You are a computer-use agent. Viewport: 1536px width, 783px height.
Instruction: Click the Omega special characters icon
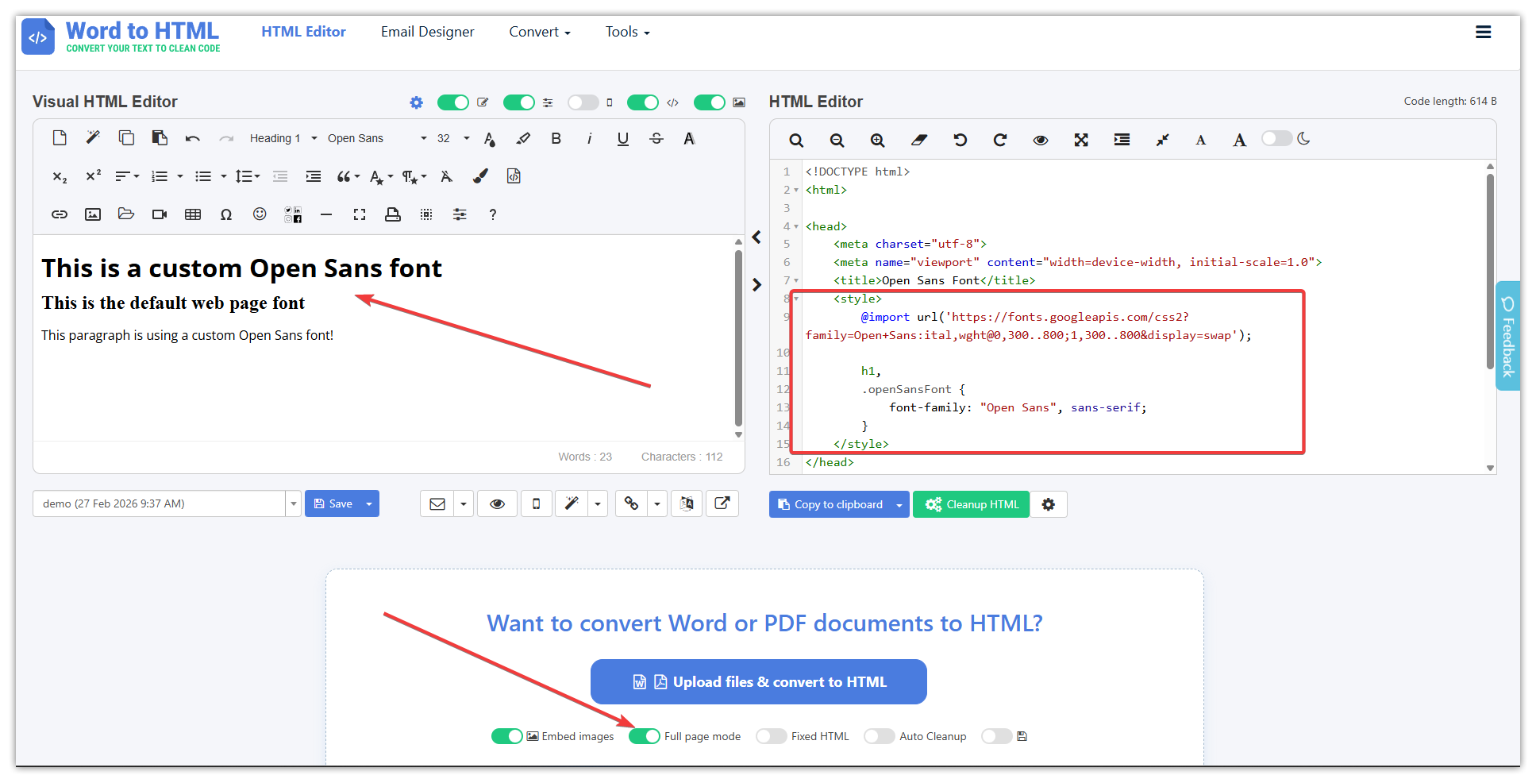tap(226, 214)
